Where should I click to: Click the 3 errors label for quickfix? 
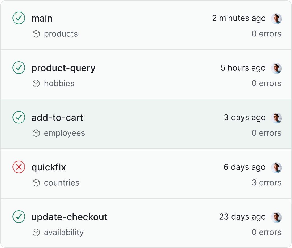pyautogui.click(x=267, y=183)
